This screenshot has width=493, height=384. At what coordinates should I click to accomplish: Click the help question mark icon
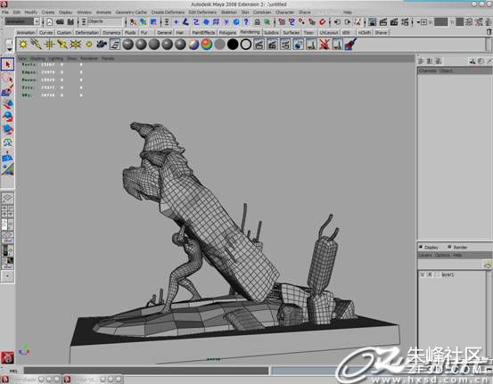(x=246, y=21)
